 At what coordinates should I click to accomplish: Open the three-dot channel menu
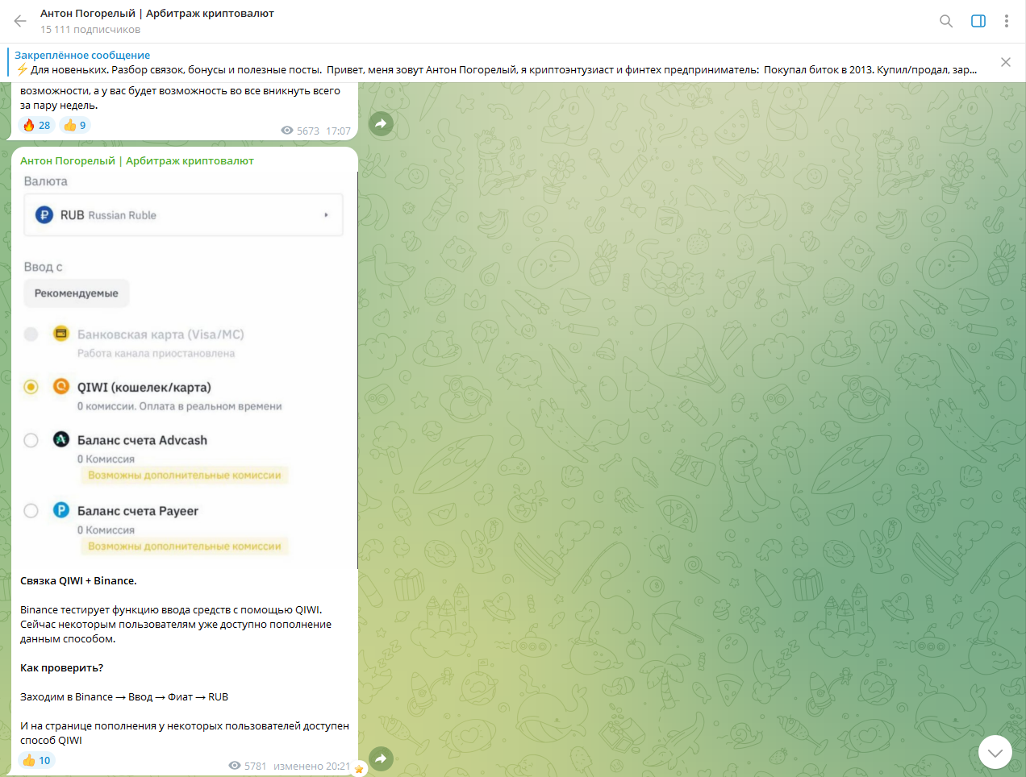click(x=1006, y=21)
